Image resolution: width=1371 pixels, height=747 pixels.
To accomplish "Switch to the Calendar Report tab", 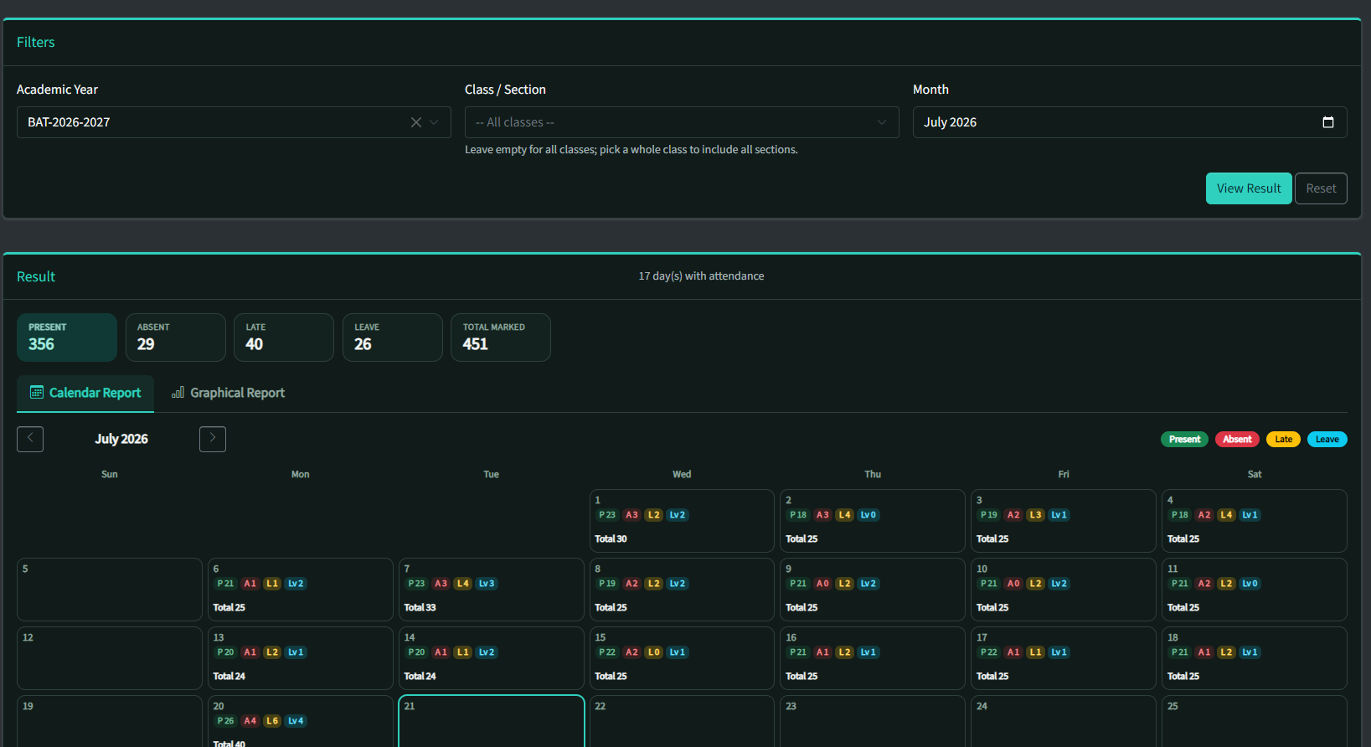I will pyautogui.click(x=85, y=393).
